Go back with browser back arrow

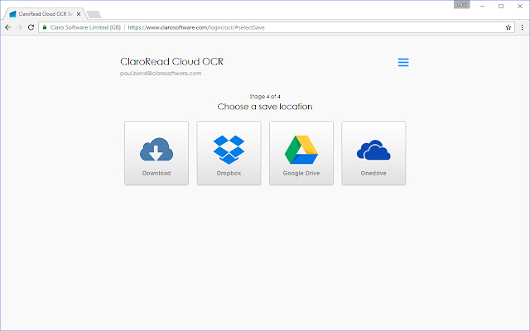point(7,27)
